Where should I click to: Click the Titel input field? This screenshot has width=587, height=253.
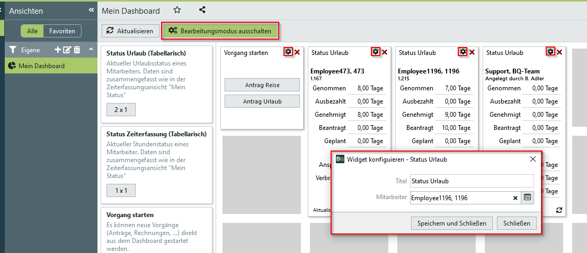pos(472,181)
